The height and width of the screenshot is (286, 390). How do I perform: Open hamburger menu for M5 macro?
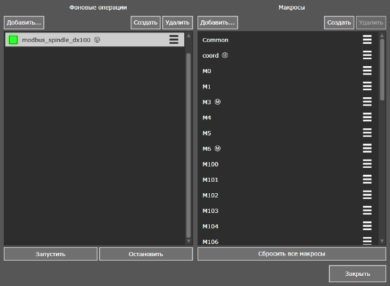tap(367, 133)
